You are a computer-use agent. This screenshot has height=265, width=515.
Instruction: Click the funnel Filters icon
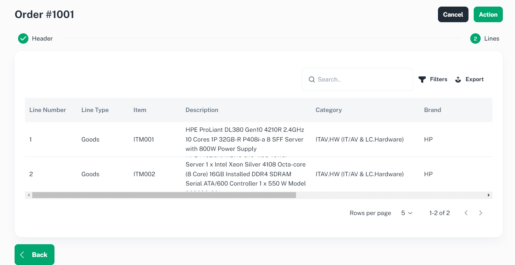click(422, 79)
